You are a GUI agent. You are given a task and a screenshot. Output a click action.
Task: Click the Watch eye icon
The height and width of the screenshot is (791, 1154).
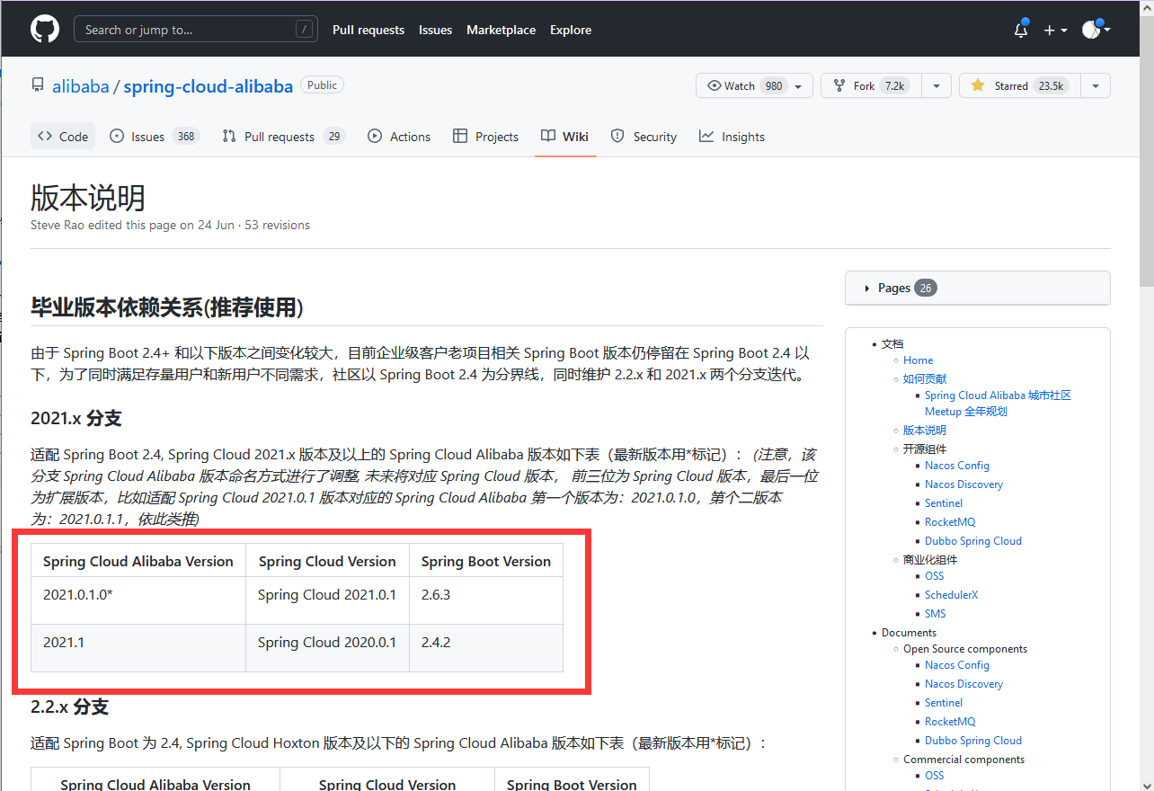coord(715,85)
